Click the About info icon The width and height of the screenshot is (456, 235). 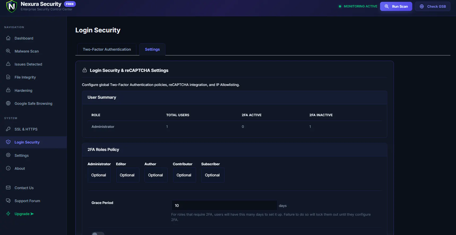(8, 168)
